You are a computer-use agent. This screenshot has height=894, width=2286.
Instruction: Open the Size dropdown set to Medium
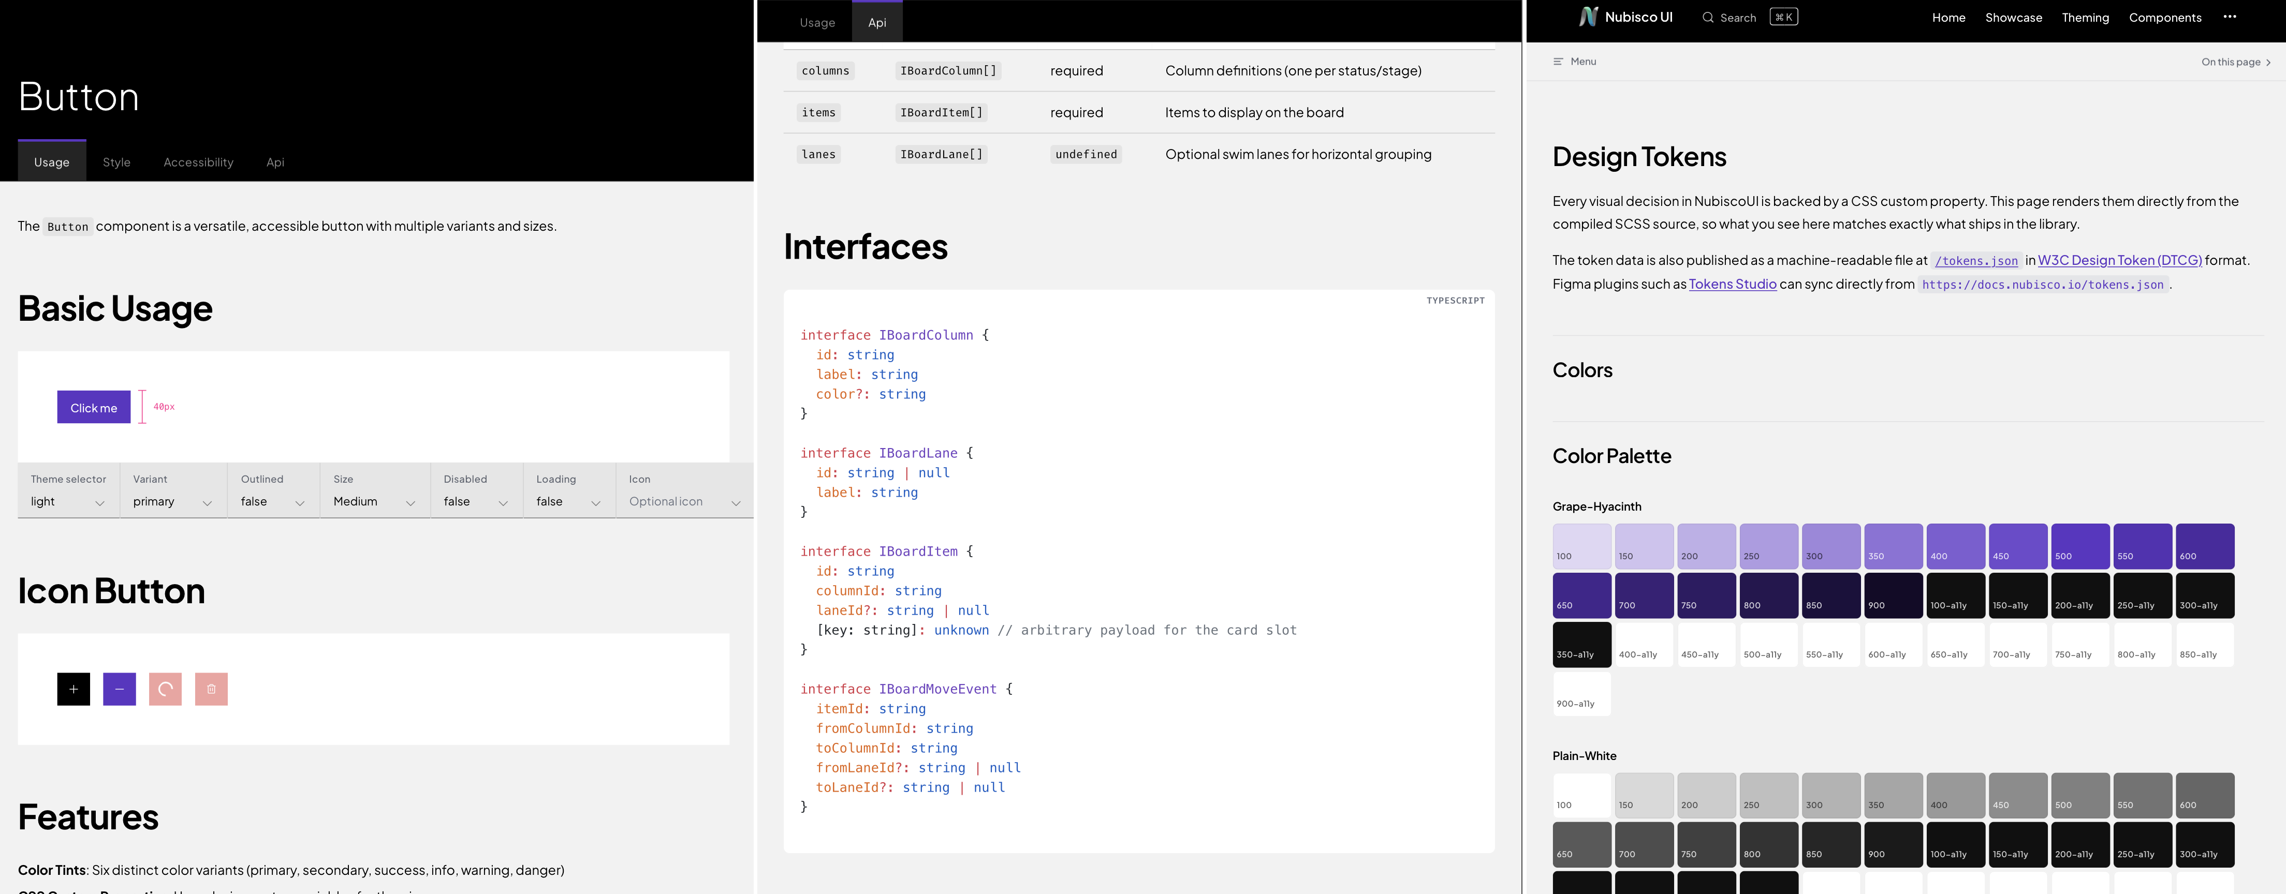(x=374, y=490)
